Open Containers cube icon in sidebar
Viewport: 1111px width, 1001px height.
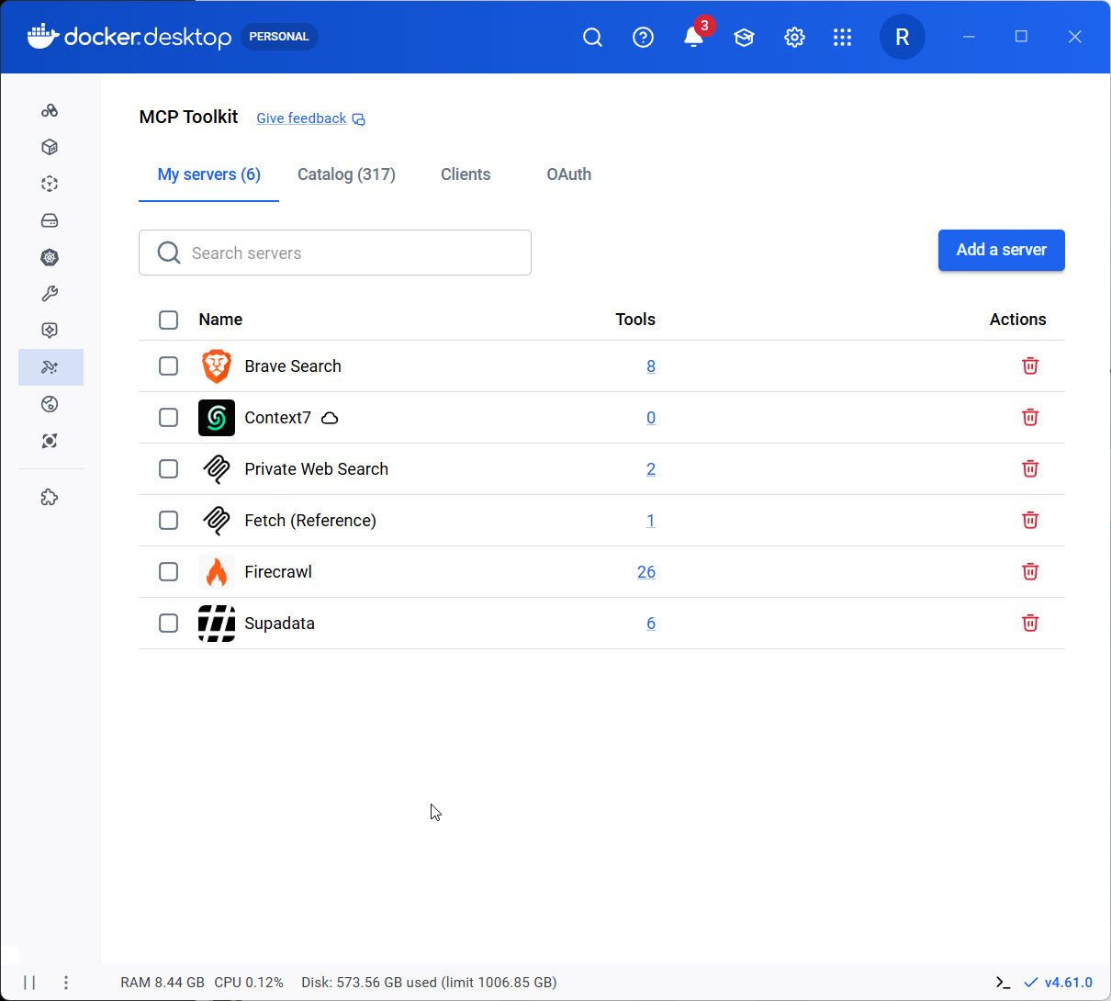(x=50, y=147)
